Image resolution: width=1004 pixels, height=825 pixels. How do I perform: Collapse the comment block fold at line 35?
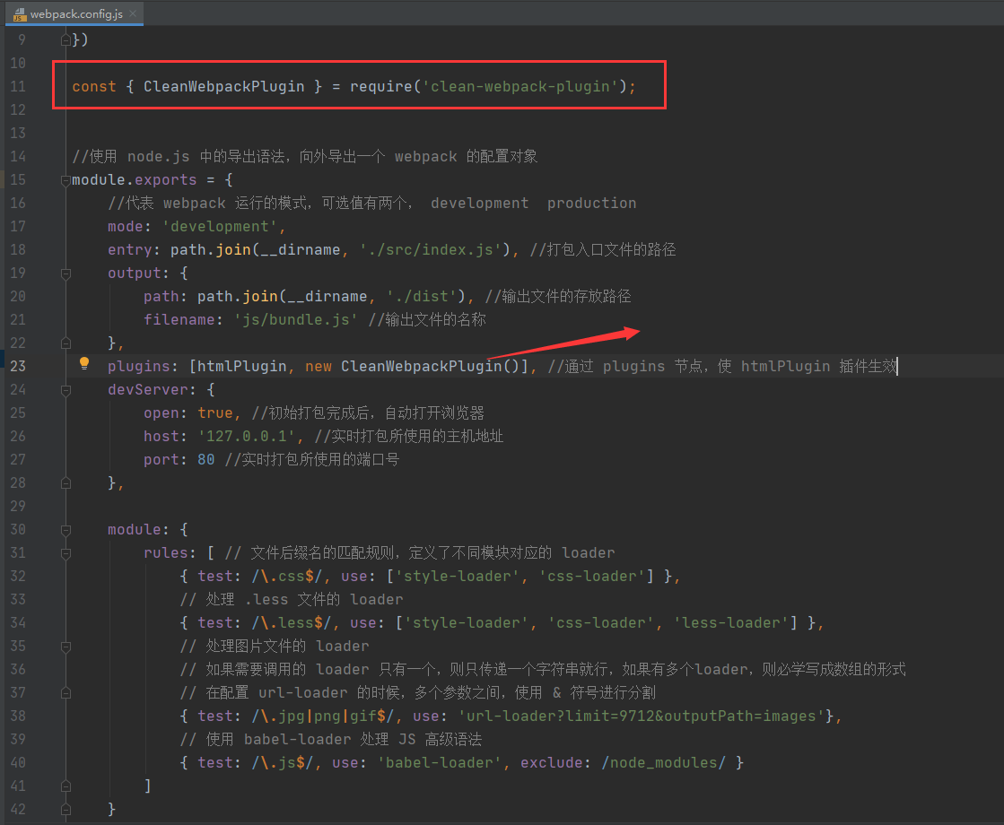[65, 647]
